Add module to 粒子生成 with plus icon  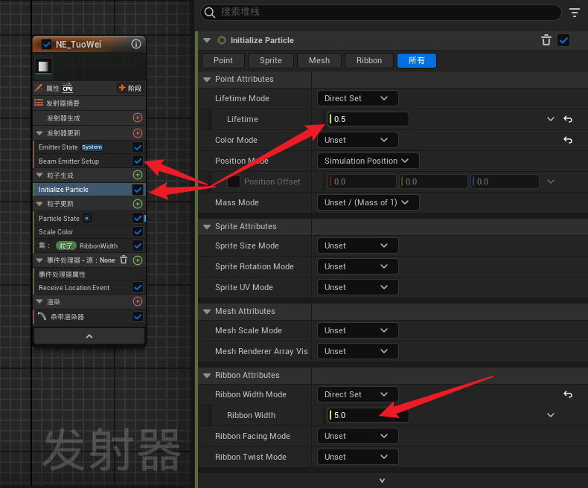tap(138, 175)
